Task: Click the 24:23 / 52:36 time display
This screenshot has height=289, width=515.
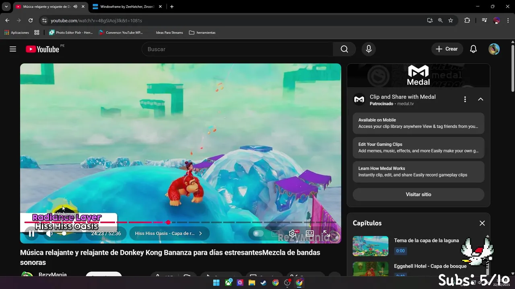Action: (106, 233)
